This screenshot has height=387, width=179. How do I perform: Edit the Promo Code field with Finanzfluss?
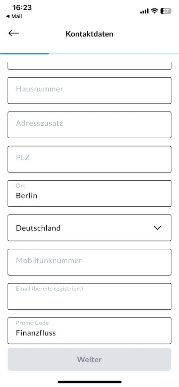(x=90, y=331)
